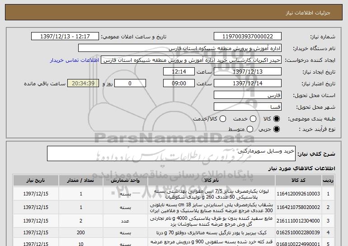Click the اطلاعات کالاهای مورد نیاز heading

point(301,168)
